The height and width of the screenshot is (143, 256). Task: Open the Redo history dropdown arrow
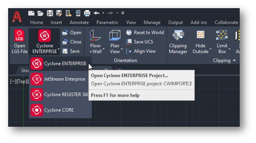(117, 13)
